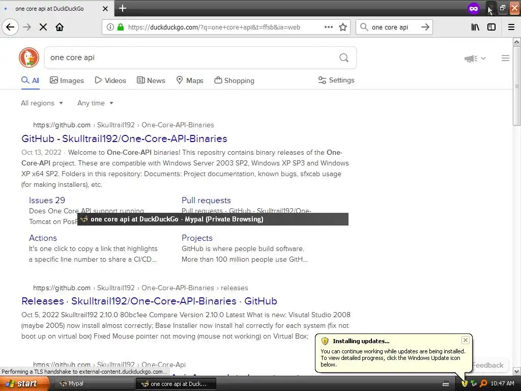Image resolution: width=521 pixels, height=391 pixels.
Task: Click the vertical scrollbar thumb
Action: (517, 87)
